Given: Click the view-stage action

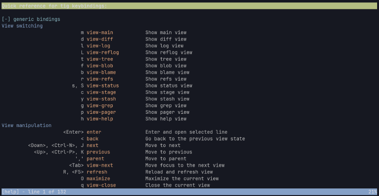Looking at the screenshot, I should pyautogui.click(x=101, y=92).
